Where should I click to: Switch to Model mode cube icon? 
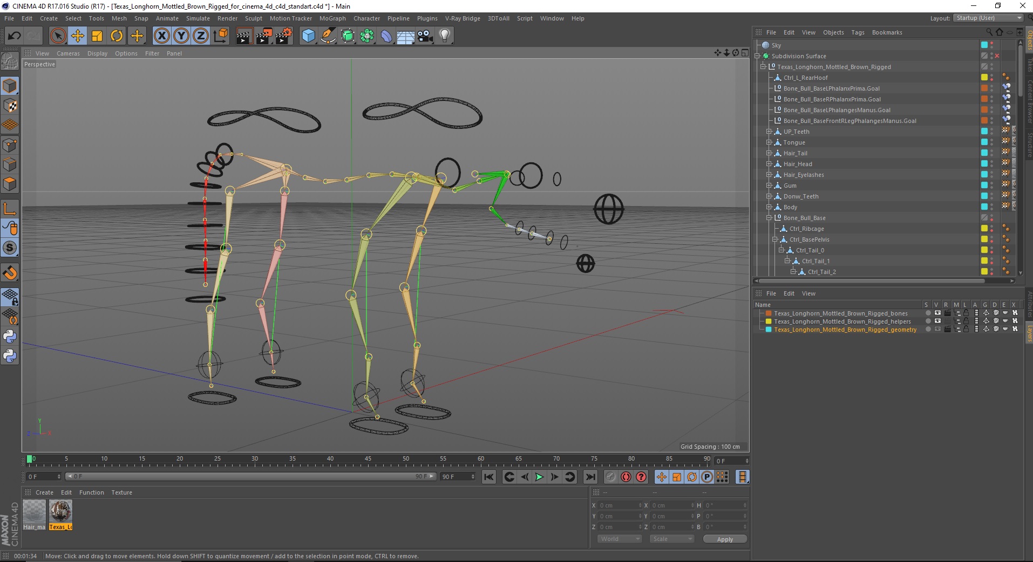click(x=10, y=86)
